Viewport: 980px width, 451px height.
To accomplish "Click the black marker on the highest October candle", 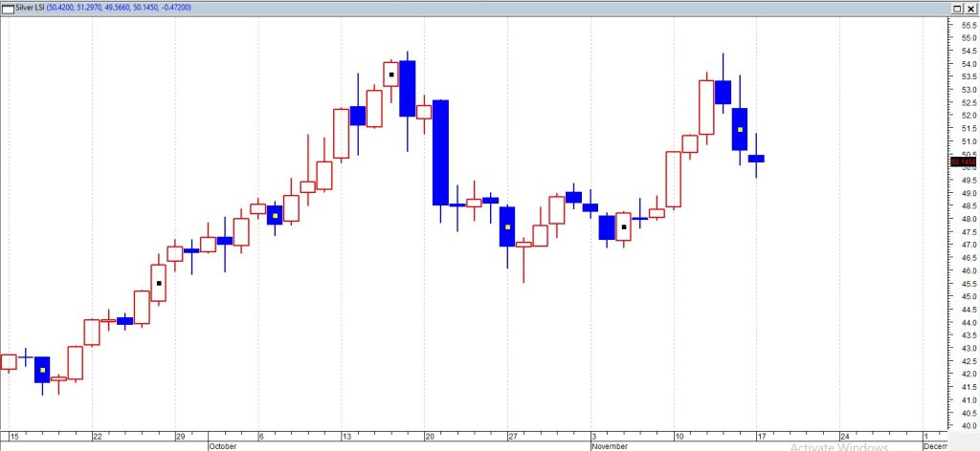I will tap(391, 75).
